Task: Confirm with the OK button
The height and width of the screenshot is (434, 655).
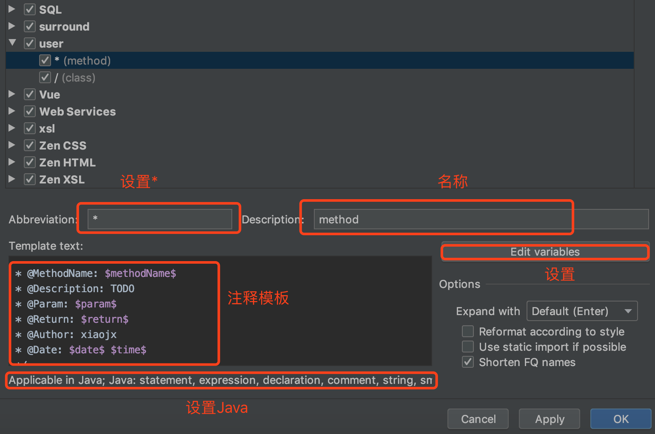Action: tap(621, 419)
